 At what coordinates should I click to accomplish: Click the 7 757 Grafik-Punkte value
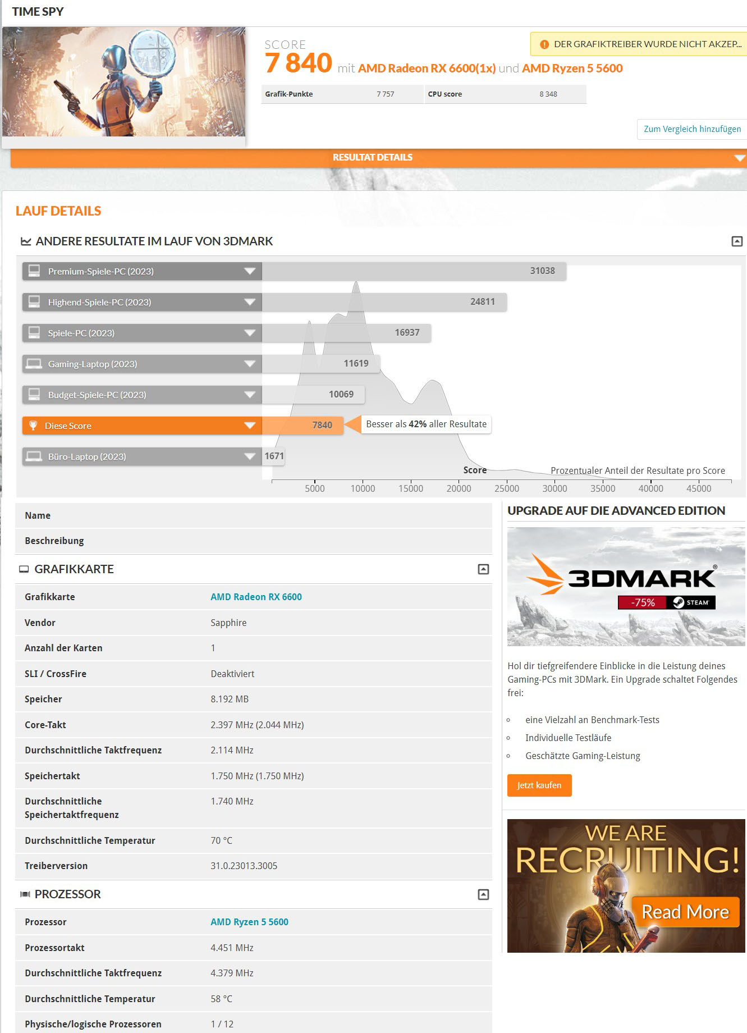coord(385,94)
